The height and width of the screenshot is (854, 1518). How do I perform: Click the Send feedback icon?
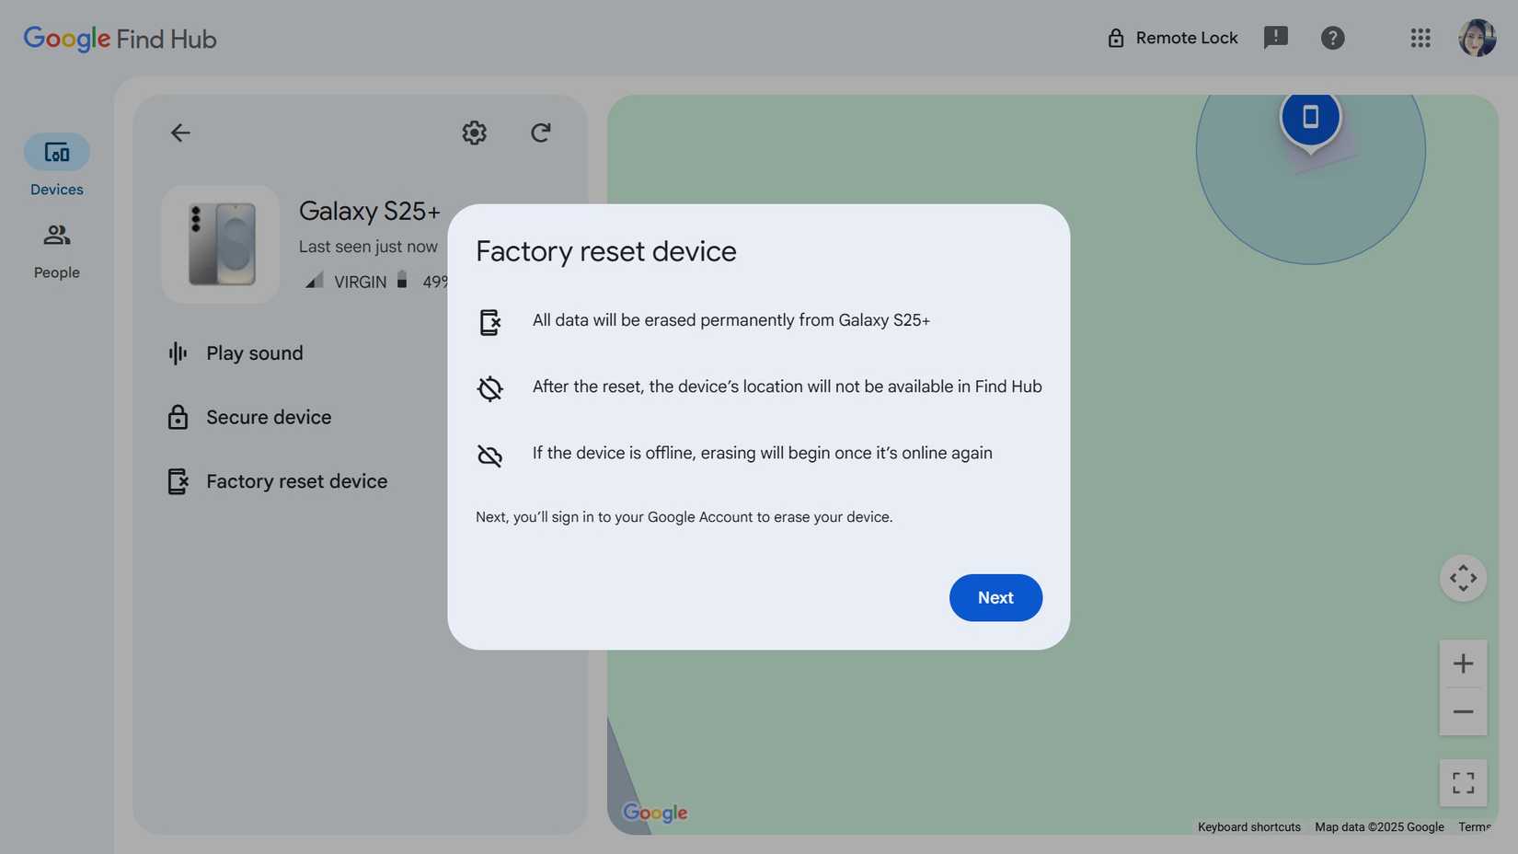[1276, 38]
